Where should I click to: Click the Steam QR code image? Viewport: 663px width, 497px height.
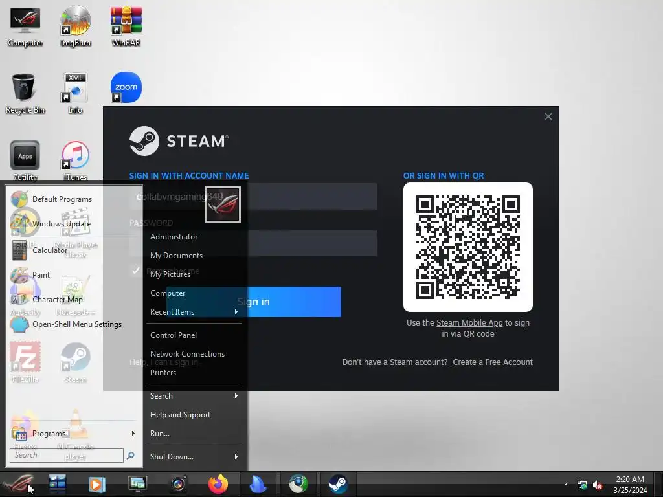pos(467,247)
